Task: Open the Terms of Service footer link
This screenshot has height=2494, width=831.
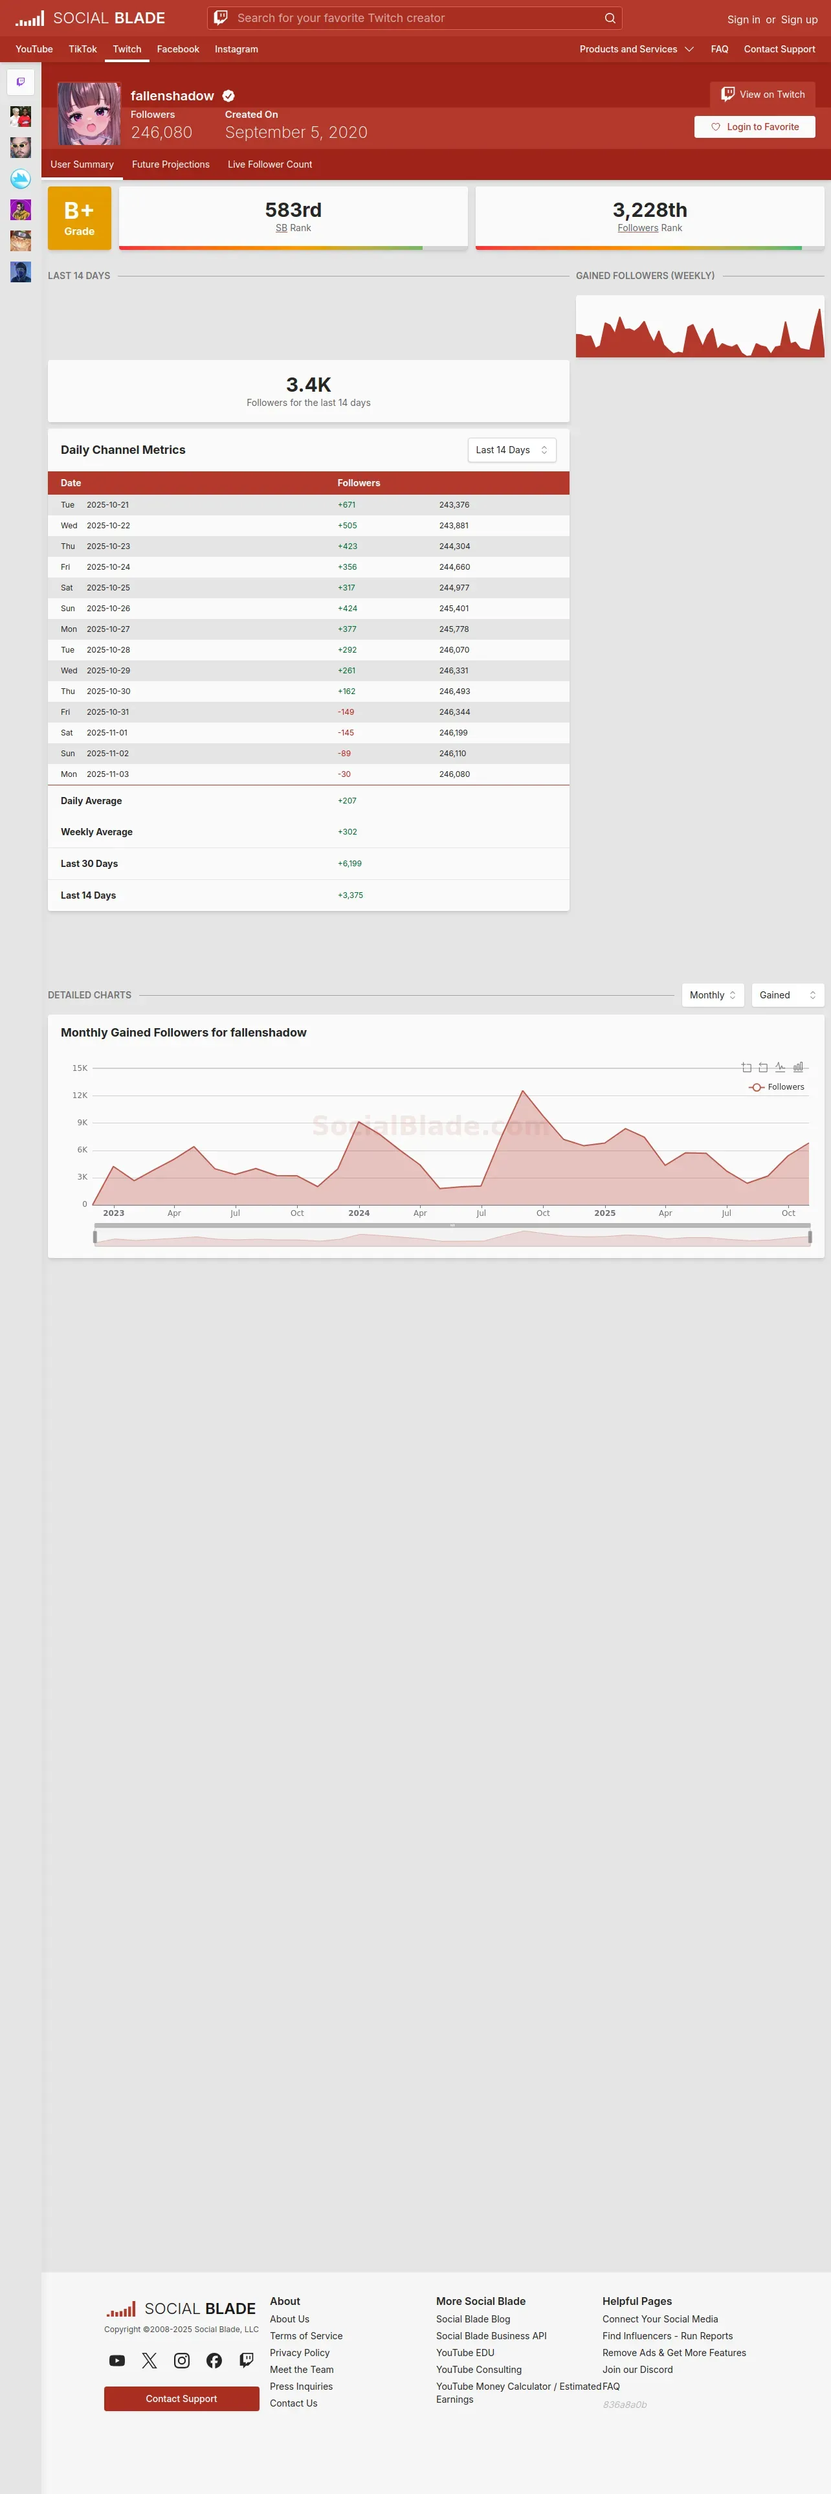Action: tap(305, 2336)
